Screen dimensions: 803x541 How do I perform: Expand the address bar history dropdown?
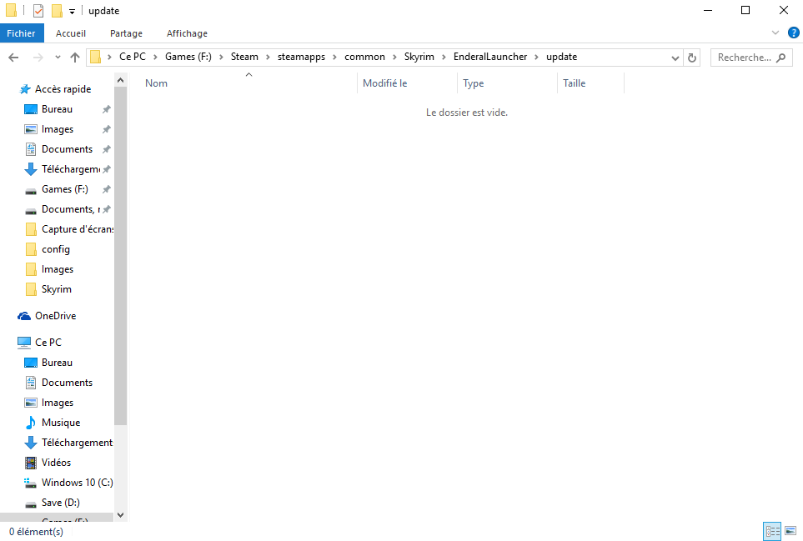tap(675, 58)
